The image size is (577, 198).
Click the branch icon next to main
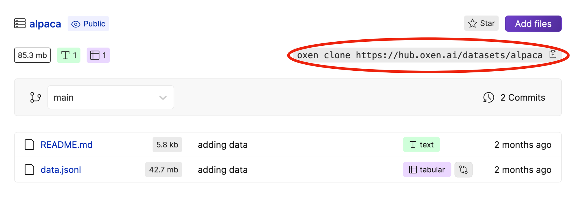click(35, 97)
